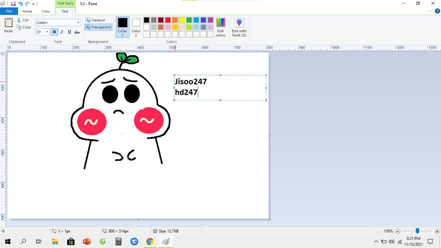The height and width of the screenshot is (248, 441).
Task: Choose the green color swatch
Action: coord(189,20)
